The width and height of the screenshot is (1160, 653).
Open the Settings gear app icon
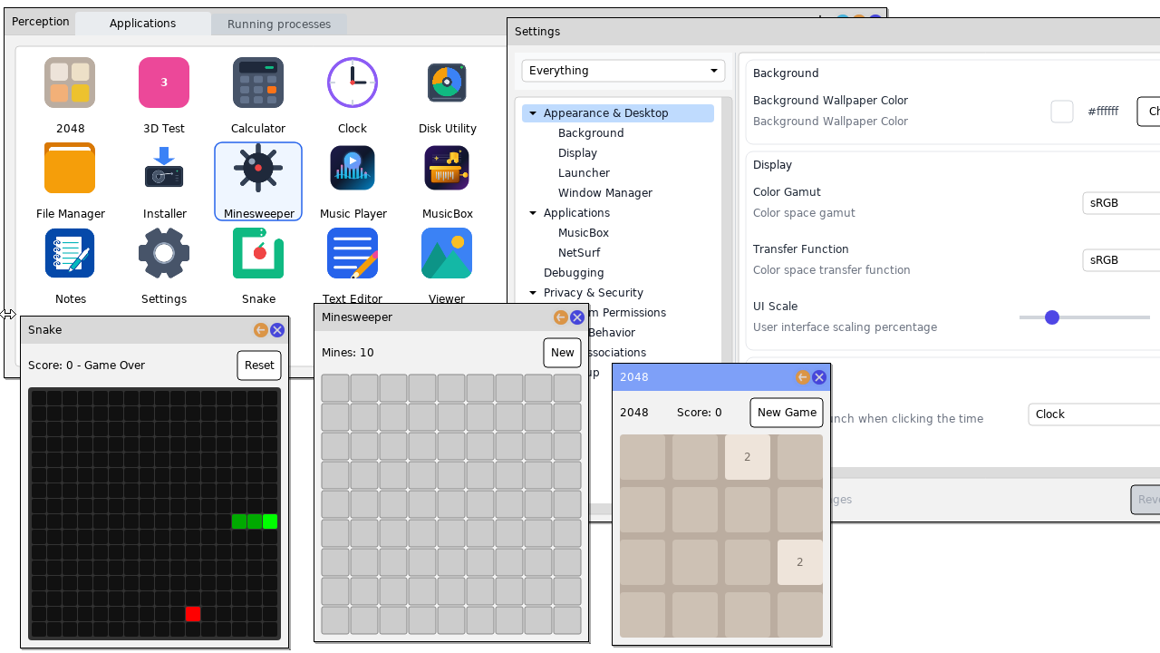[164, 253]
